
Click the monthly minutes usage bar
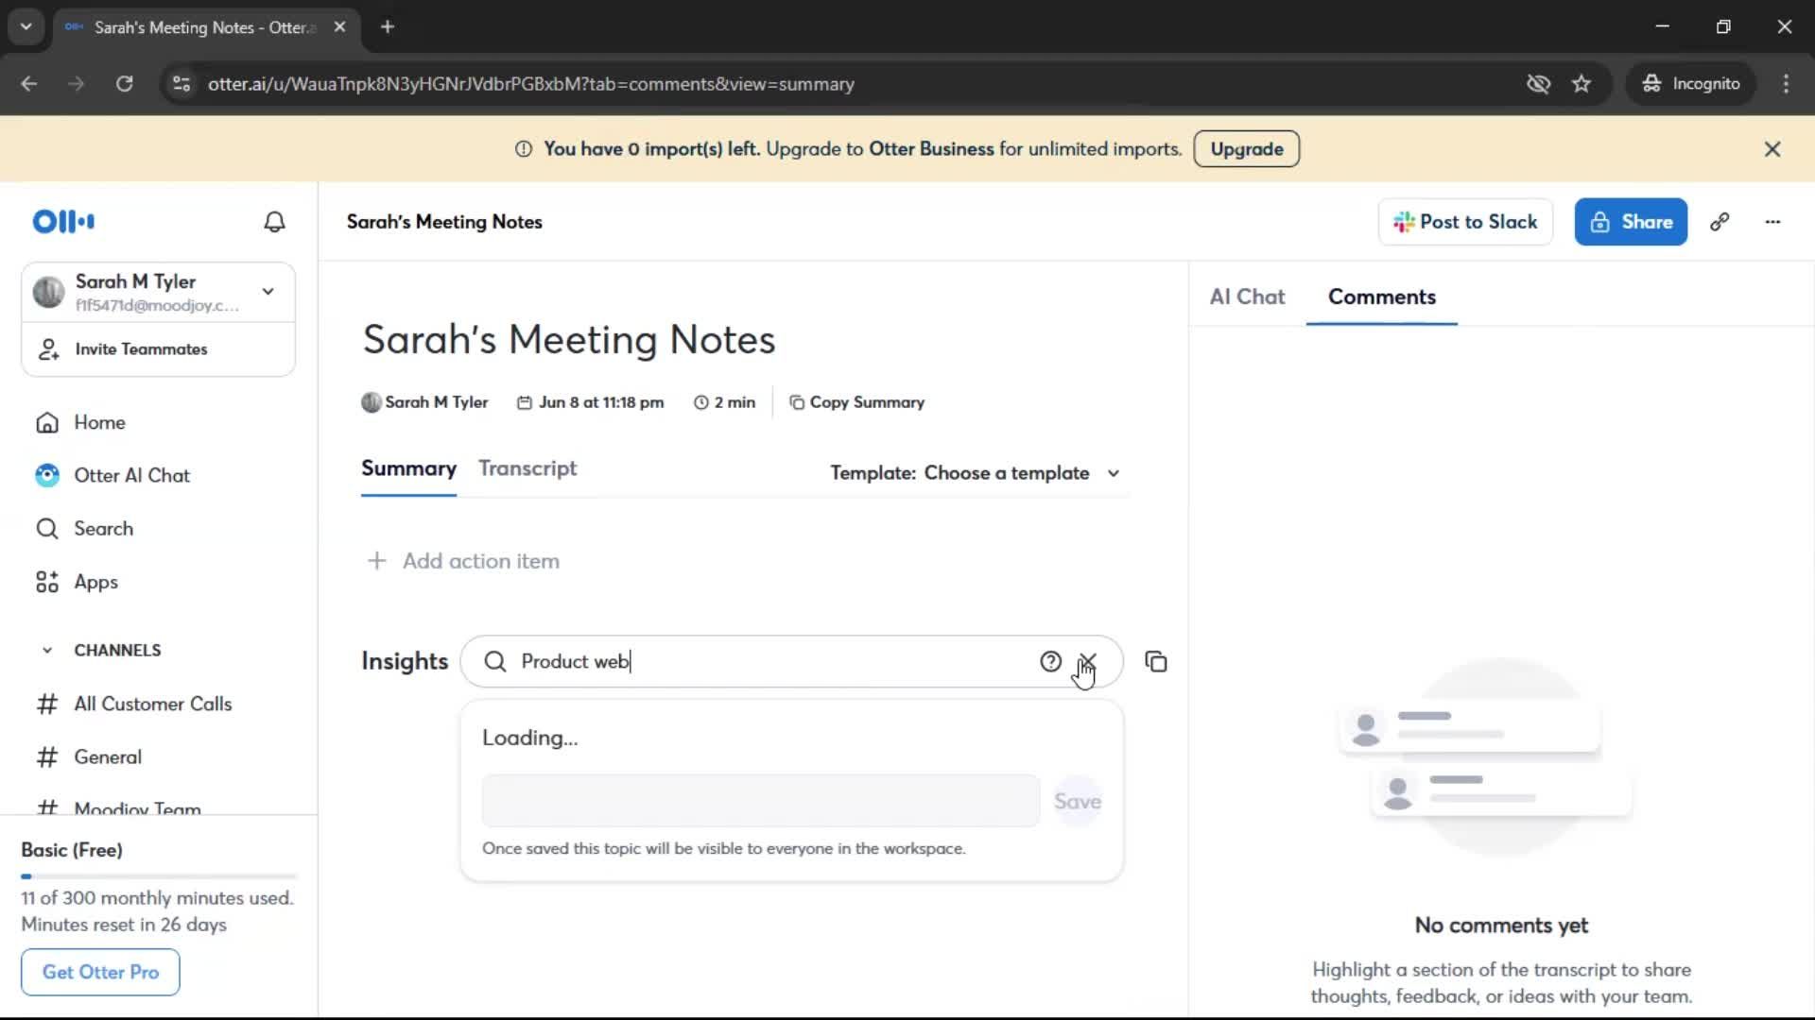pos(159,876)
